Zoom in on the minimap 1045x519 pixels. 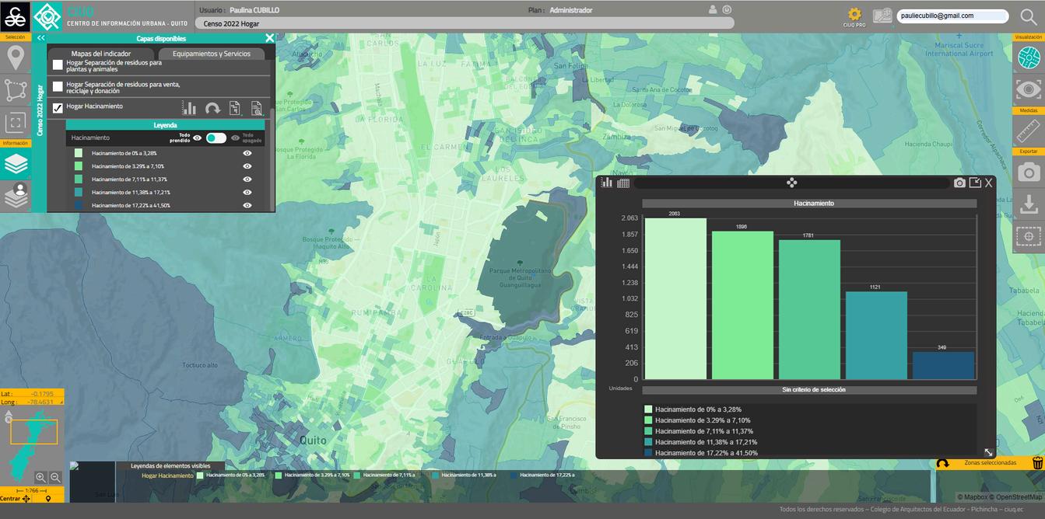coord(40,477)
